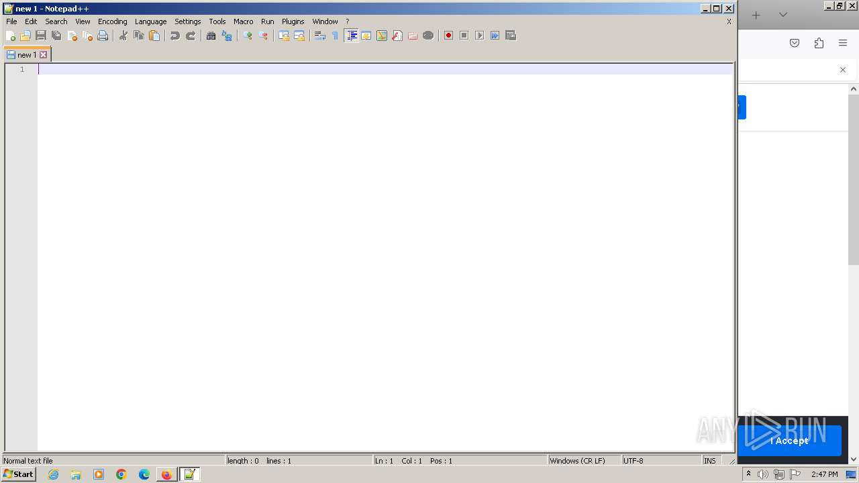
Task: Close the document with menu bar X
Action: [729, 21]
